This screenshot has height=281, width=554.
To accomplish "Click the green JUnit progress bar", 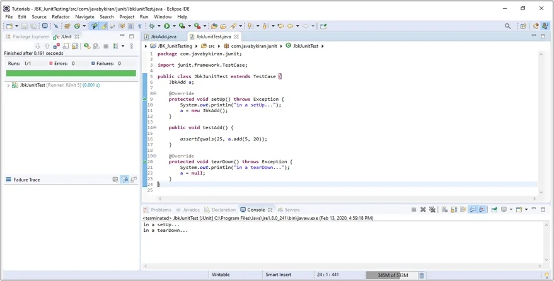I will click(71, 73).
